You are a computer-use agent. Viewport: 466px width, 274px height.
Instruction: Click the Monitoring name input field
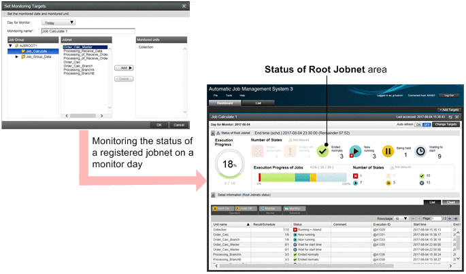[88, 31]
